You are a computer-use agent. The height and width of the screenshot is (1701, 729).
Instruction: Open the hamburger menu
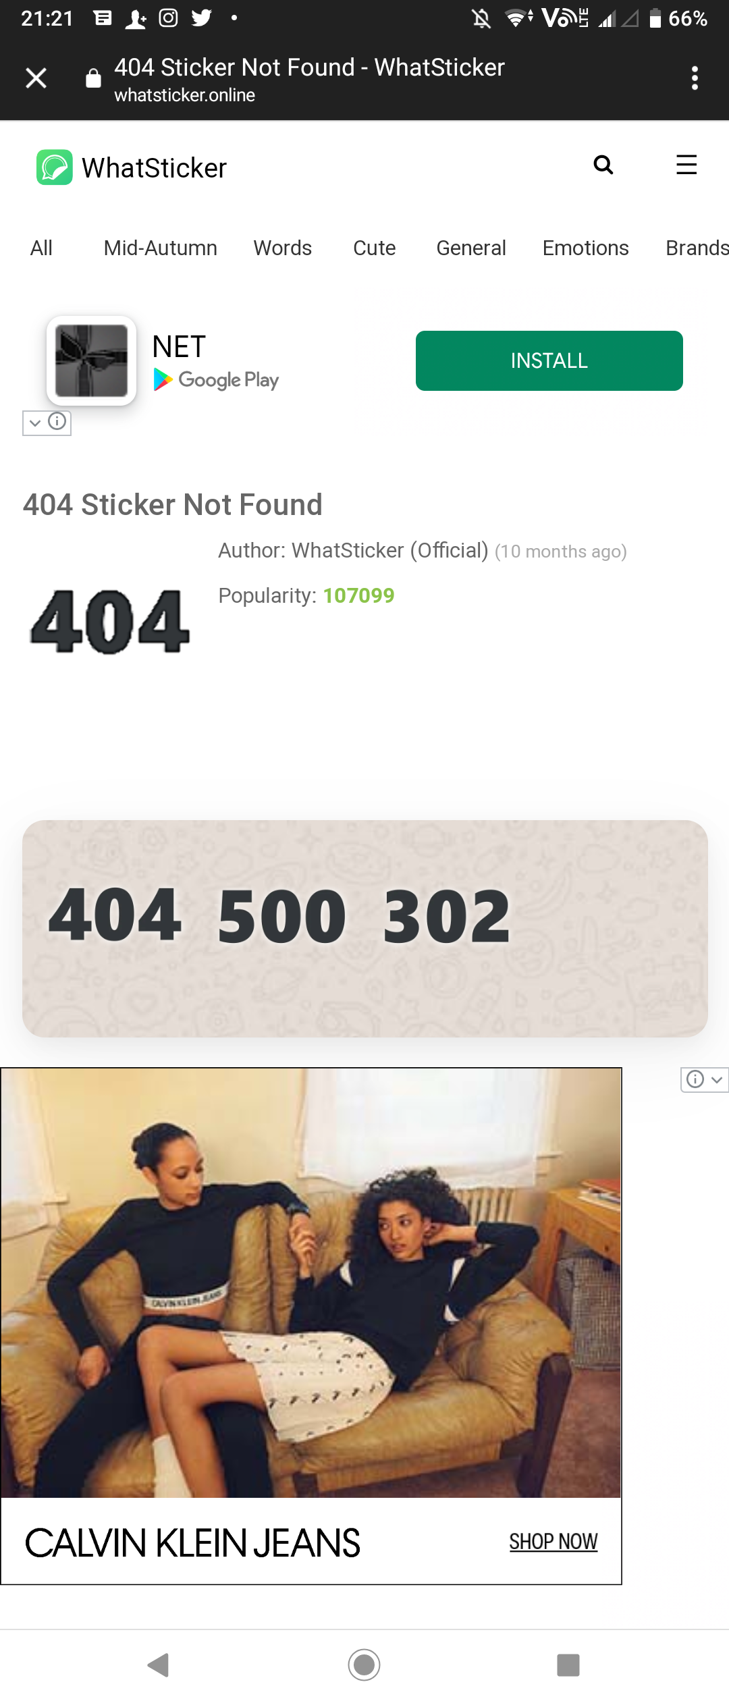[686, 165]
